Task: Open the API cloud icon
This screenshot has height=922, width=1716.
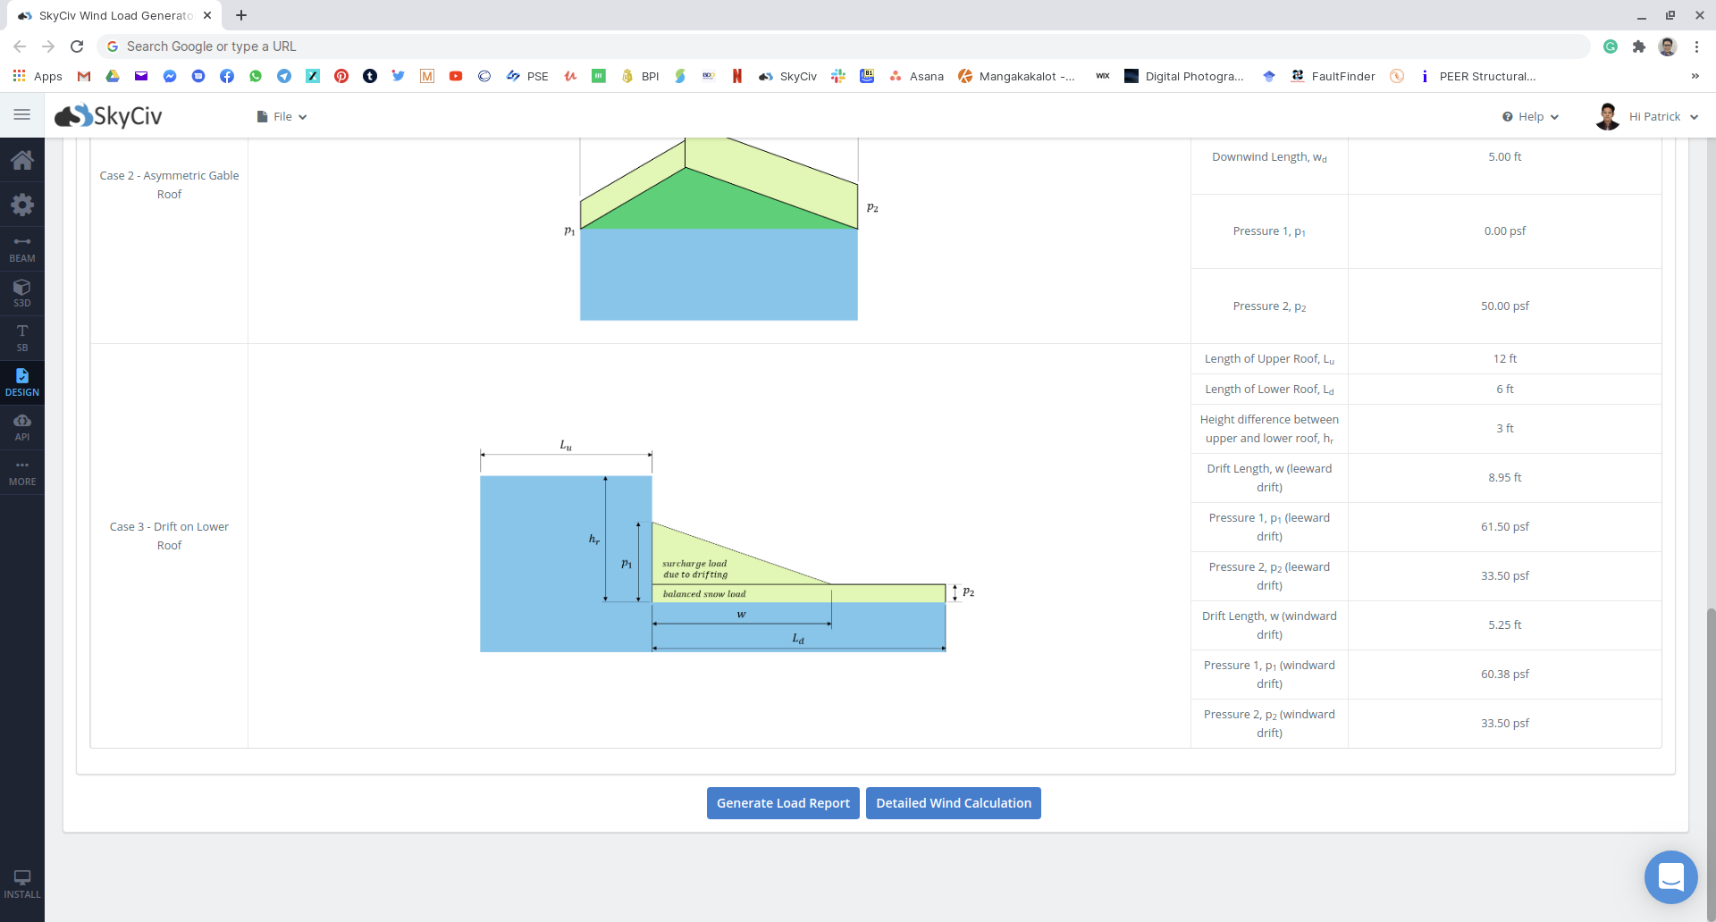Action: tap(22, 427)
